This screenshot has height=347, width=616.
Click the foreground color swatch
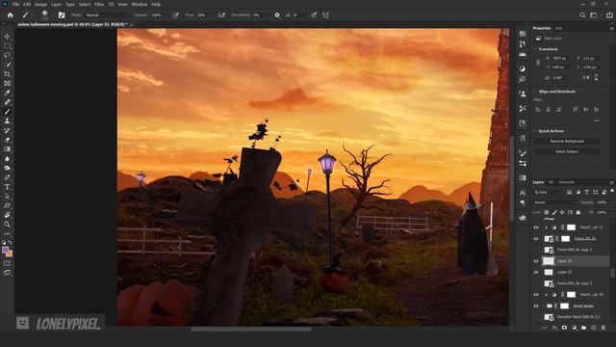click(5, 250)
